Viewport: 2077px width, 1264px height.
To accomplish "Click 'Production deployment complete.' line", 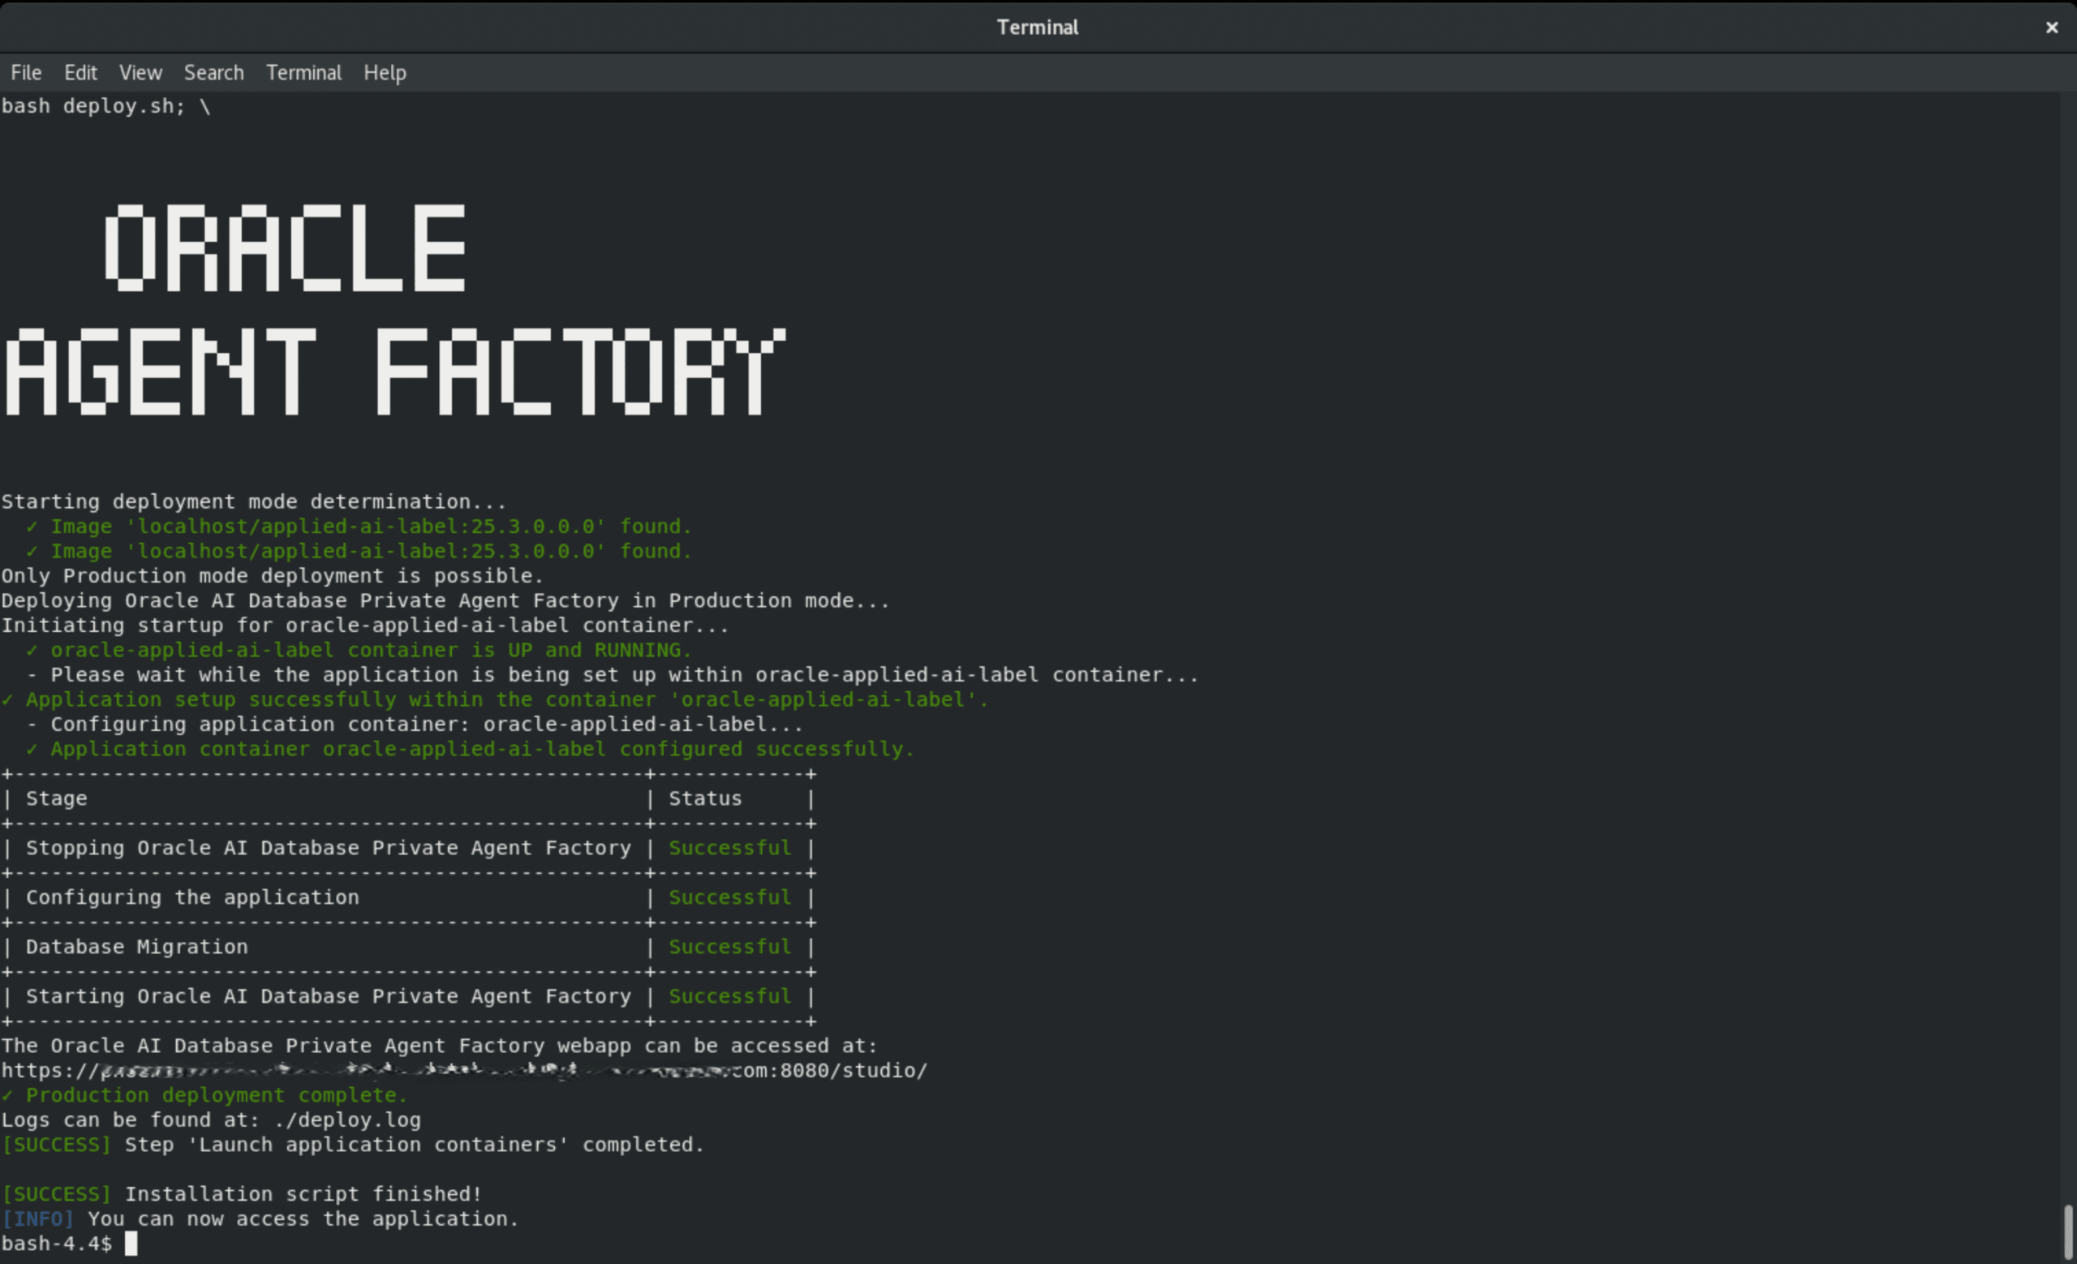I will tap(216, 1095).
